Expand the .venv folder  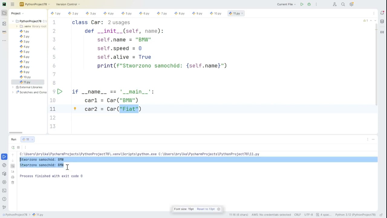(x=17, y=26)
